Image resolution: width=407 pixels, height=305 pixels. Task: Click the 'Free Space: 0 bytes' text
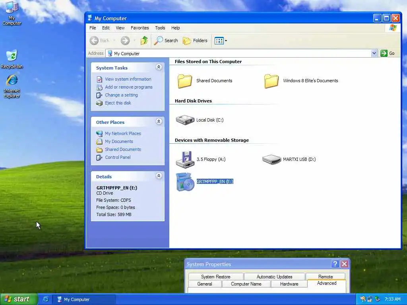[116, 207]
